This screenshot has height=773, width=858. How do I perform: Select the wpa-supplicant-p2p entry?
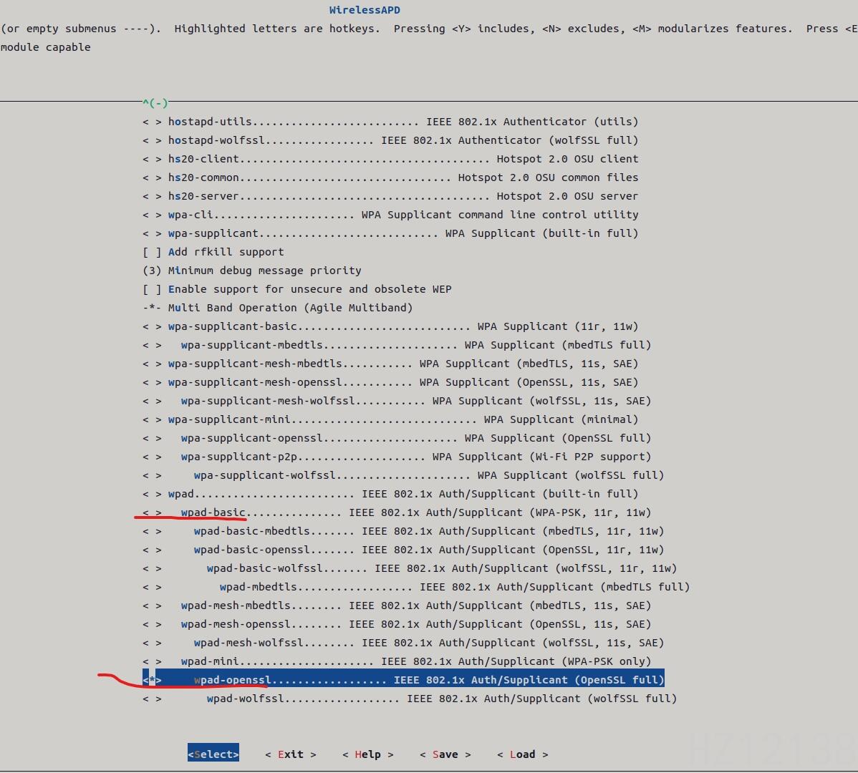pos(397,456)
